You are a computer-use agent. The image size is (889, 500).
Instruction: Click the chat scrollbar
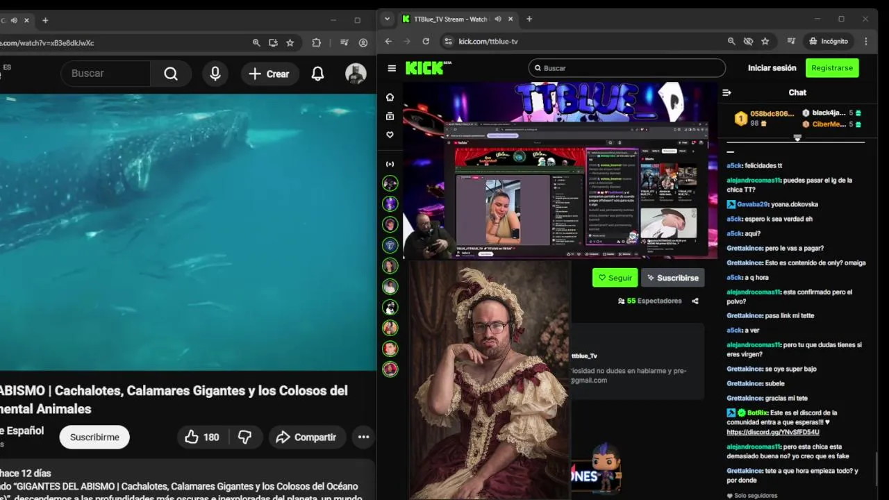(x=876, y=468)
